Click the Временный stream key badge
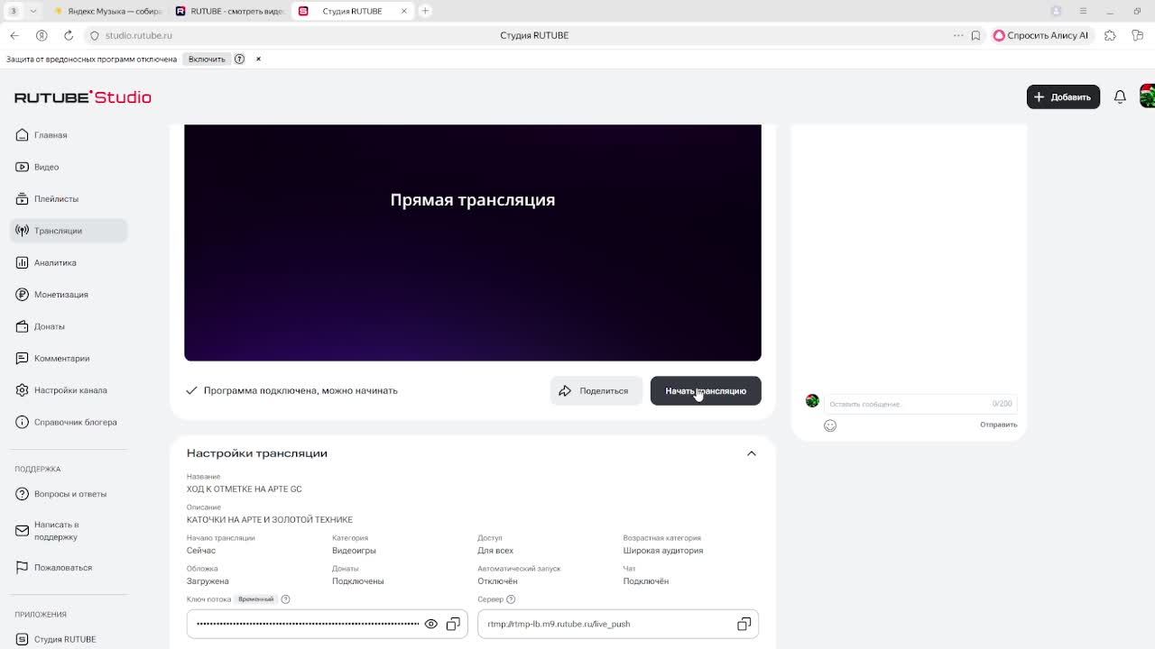The width and height of the screenshot is (1155, 649). (255, 599)
